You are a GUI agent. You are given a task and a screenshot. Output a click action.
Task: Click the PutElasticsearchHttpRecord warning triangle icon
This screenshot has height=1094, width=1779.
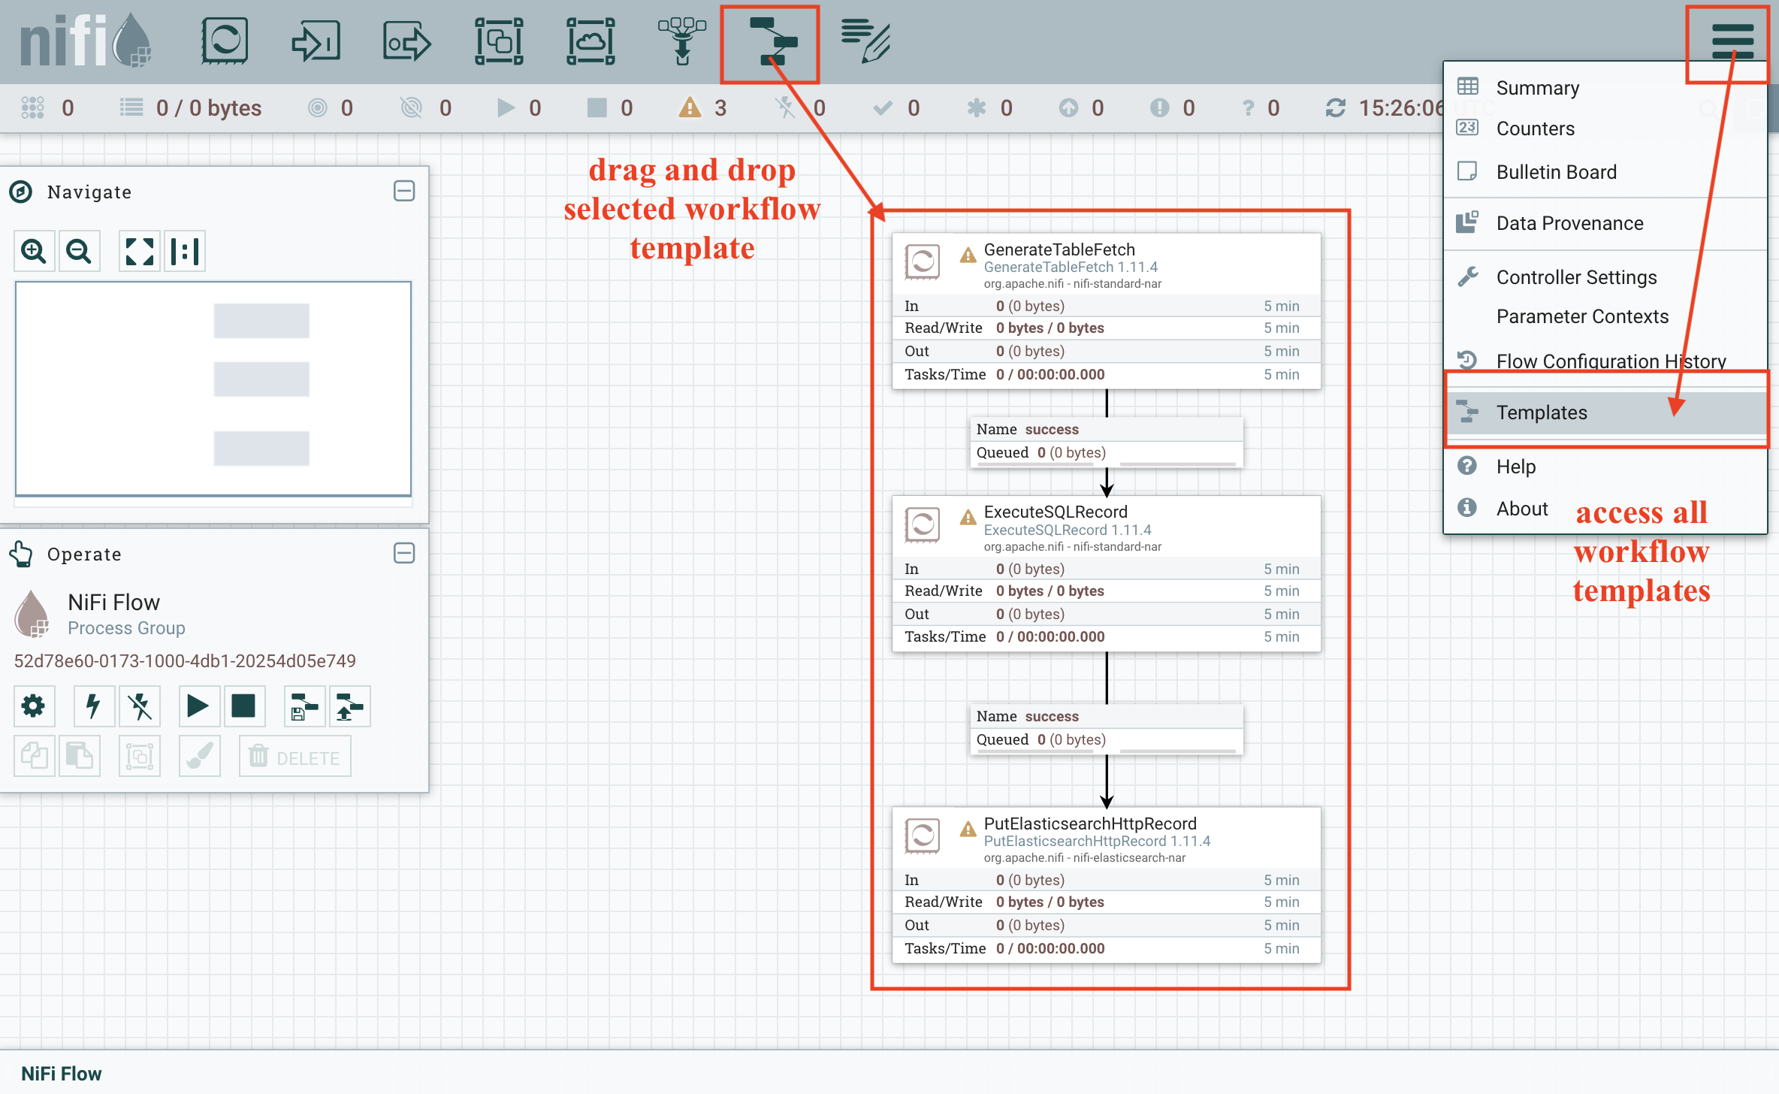(x=968, y=830)
